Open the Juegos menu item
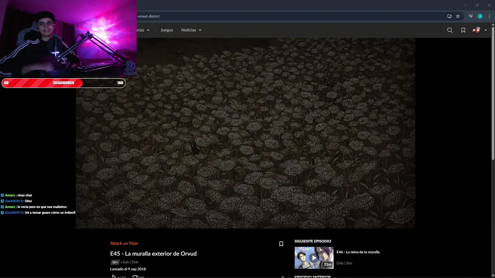 coord(167,30)
